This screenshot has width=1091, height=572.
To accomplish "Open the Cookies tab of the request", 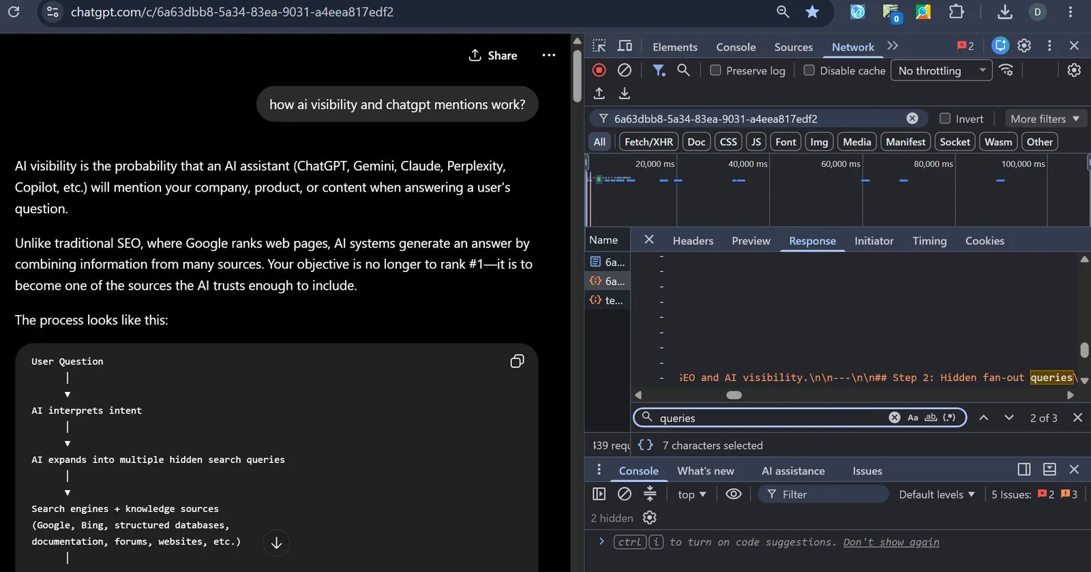I will (985, 241).
